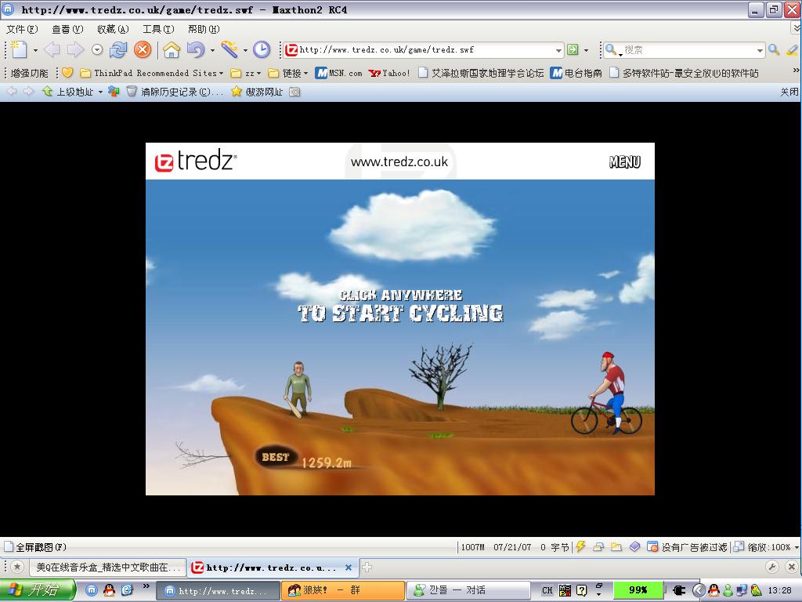Image resolution: width=802 pixels, height=602 pixels.
Task: Click 上级地址 up-level button
Action: (x=68, y=92)
